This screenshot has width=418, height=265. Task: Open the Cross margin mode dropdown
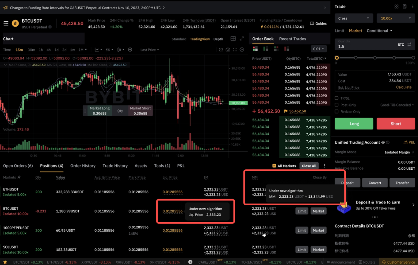(x=354, y=18)
